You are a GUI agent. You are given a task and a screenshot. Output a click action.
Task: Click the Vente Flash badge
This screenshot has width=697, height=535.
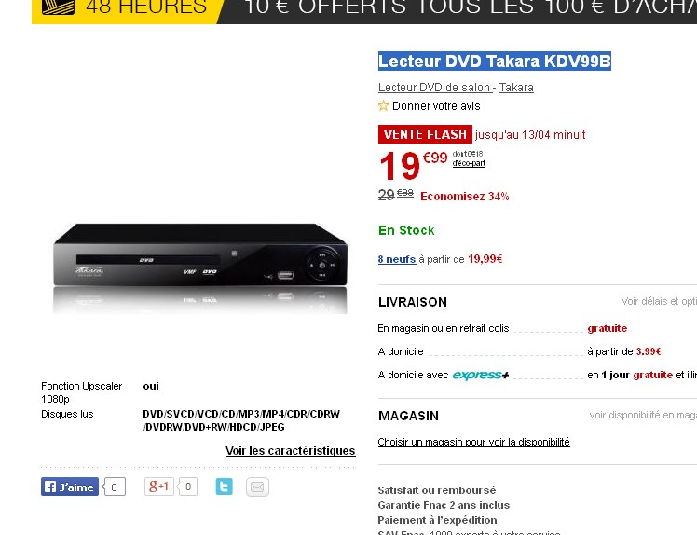[425, 134]
